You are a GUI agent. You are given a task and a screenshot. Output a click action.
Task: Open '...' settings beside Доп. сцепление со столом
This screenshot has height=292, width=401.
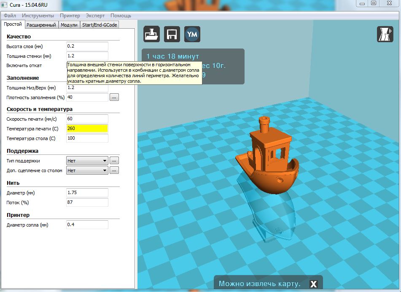[114, 170]
